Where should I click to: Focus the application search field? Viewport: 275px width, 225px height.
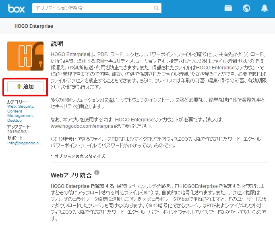click(x=97, y=8)
